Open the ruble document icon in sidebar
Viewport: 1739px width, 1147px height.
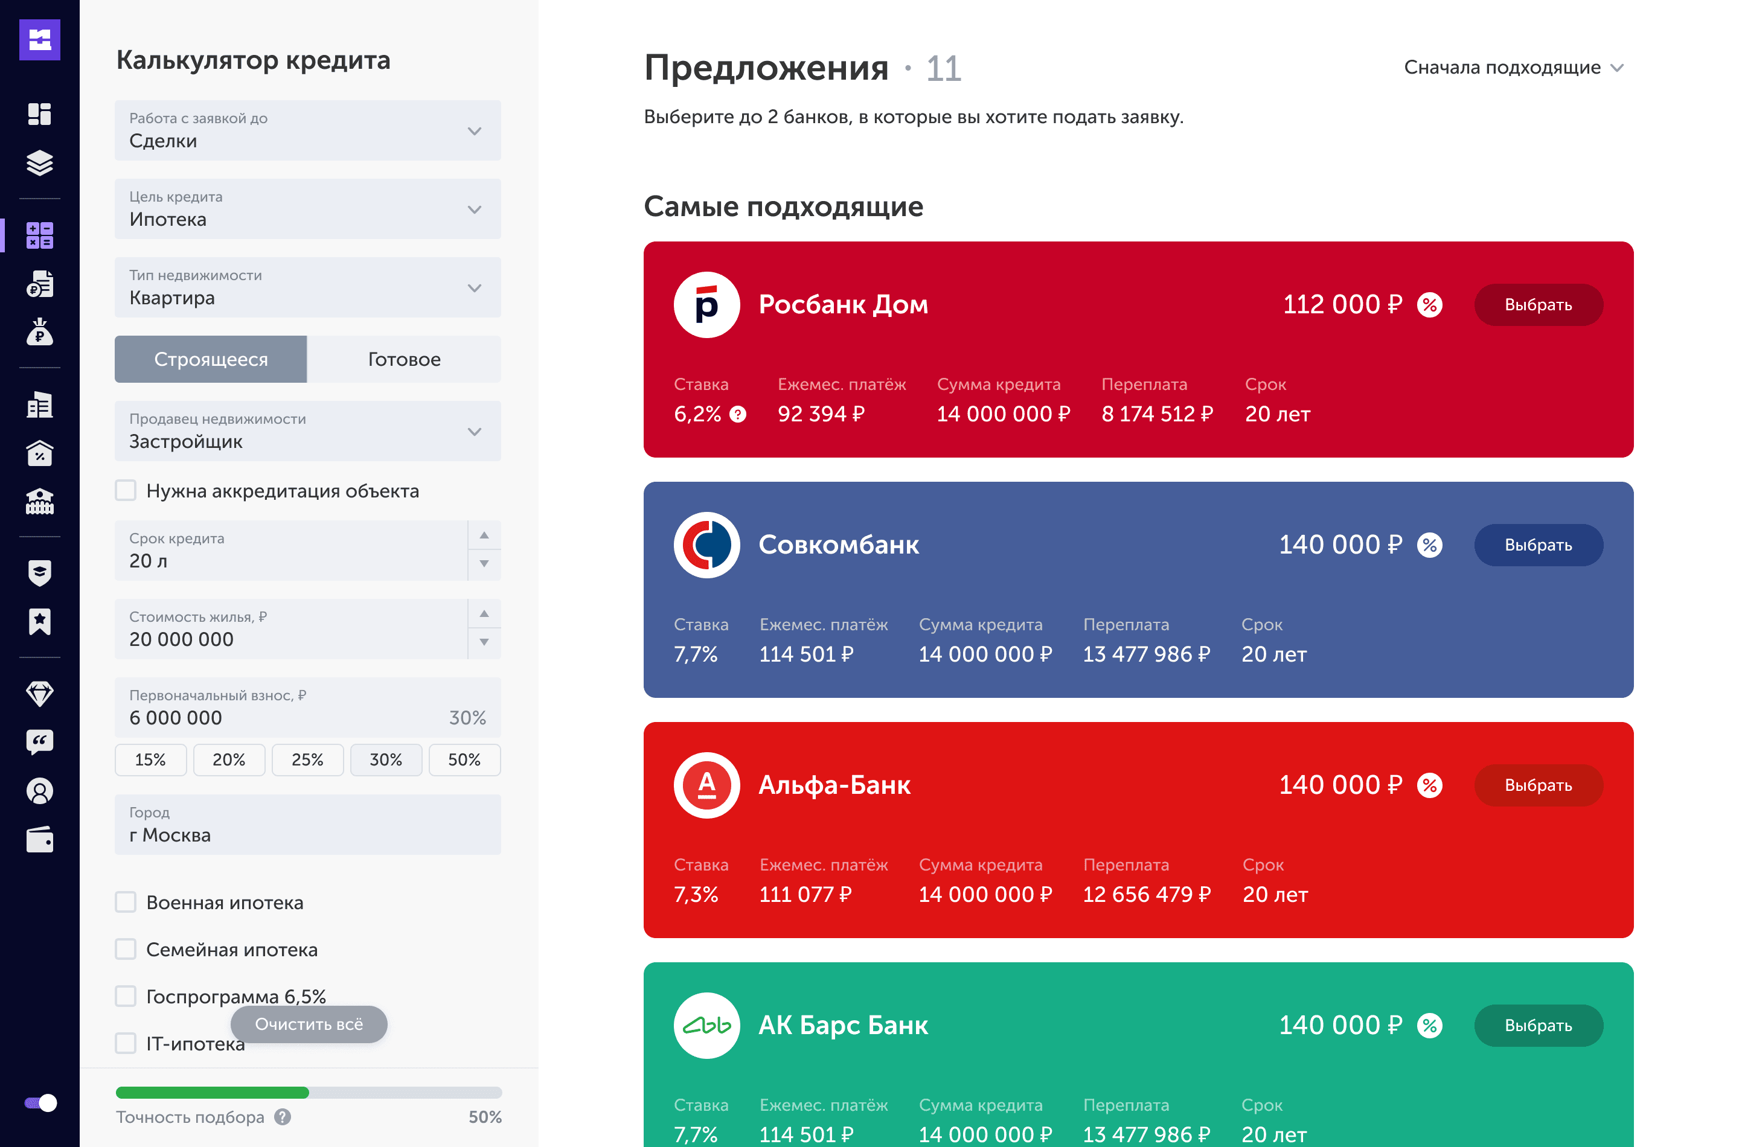tap(39, 284)
